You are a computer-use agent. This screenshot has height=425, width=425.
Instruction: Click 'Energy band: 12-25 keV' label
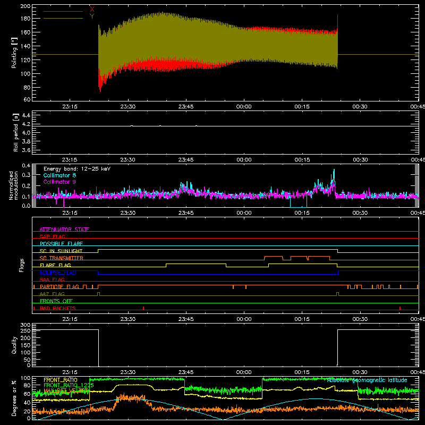[77, 169]
